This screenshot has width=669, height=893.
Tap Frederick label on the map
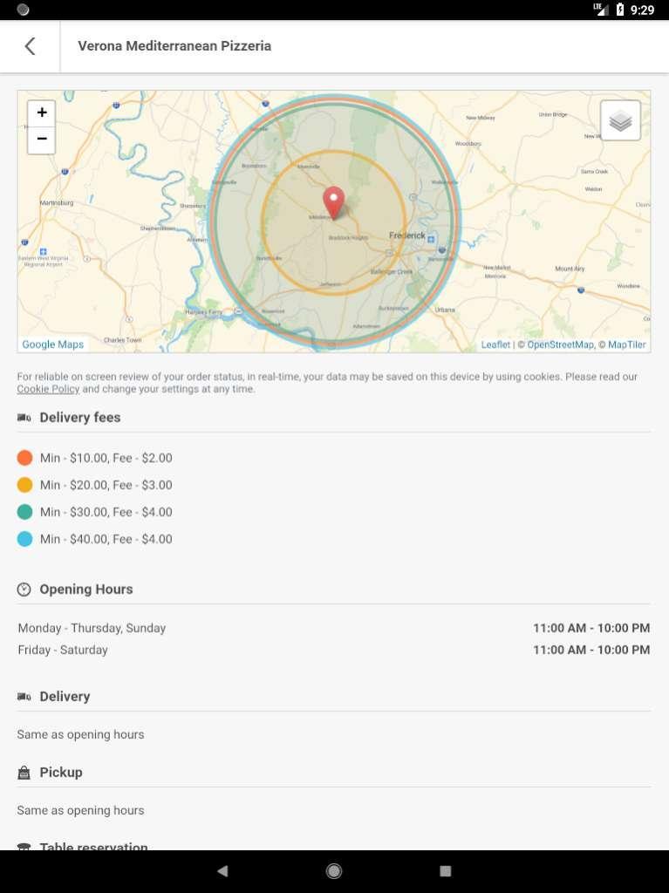406,235
